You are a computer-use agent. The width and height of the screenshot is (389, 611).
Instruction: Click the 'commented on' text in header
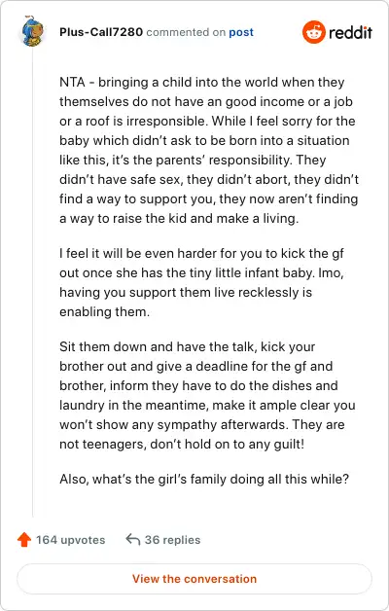click(x=186, y=32)
